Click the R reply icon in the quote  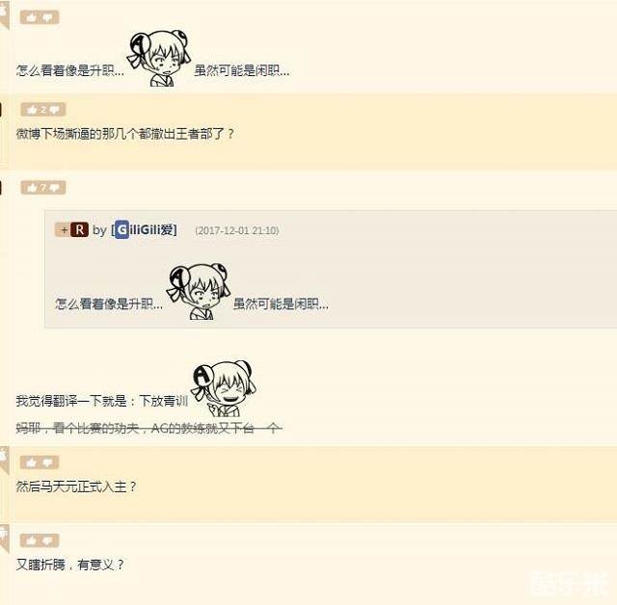(x=79, y=229)
